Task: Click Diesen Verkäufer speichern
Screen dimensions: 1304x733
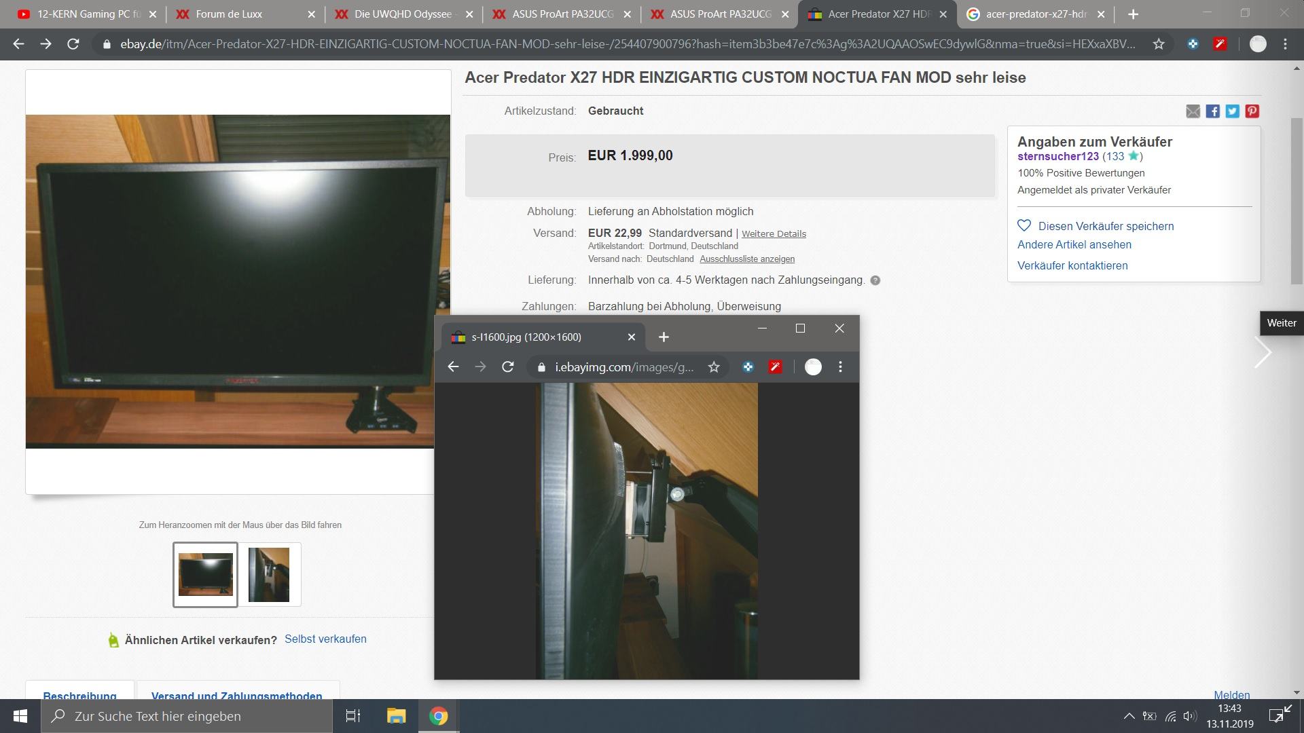Action: pos(1106,226)
